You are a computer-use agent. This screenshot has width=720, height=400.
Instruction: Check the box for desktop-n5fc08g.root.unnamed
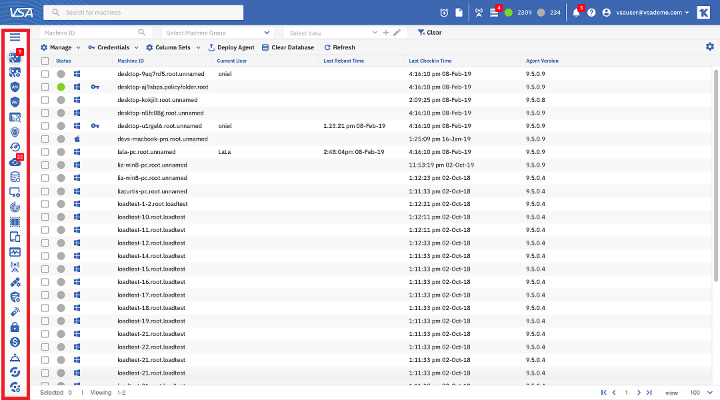(45, 113)
